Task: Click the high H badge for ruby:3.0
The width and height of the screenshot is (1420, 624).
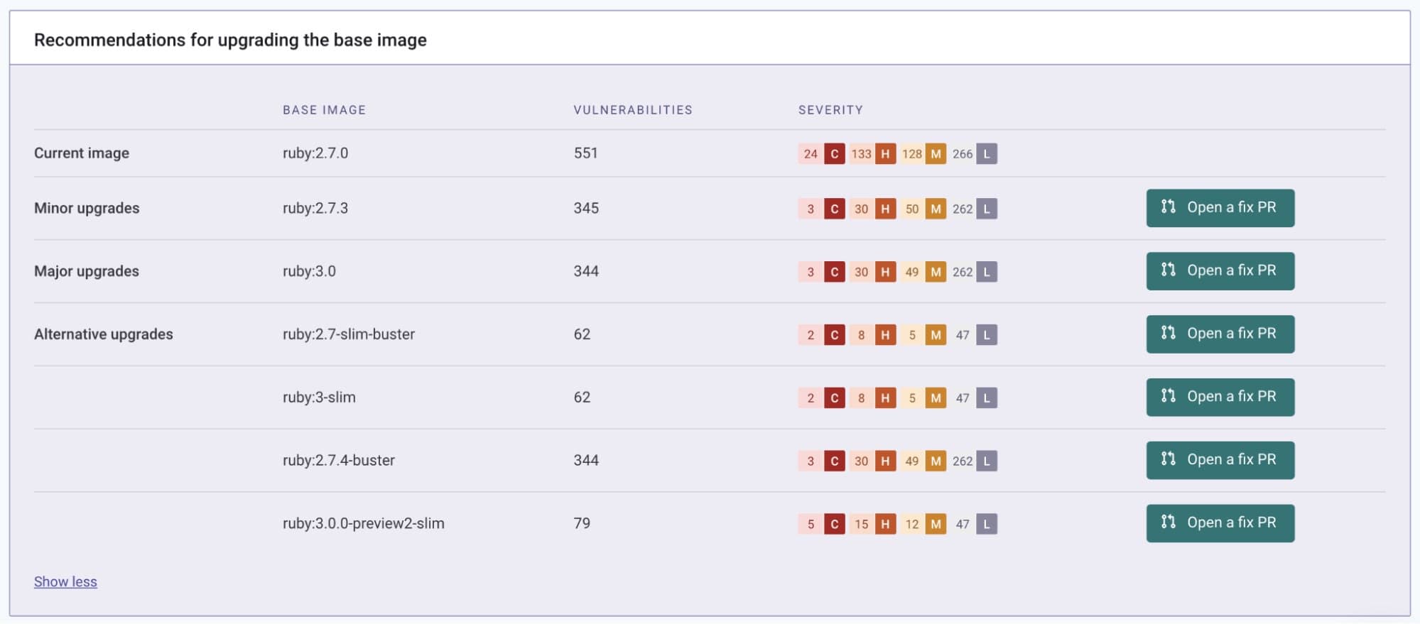Action: click(885, 272)
